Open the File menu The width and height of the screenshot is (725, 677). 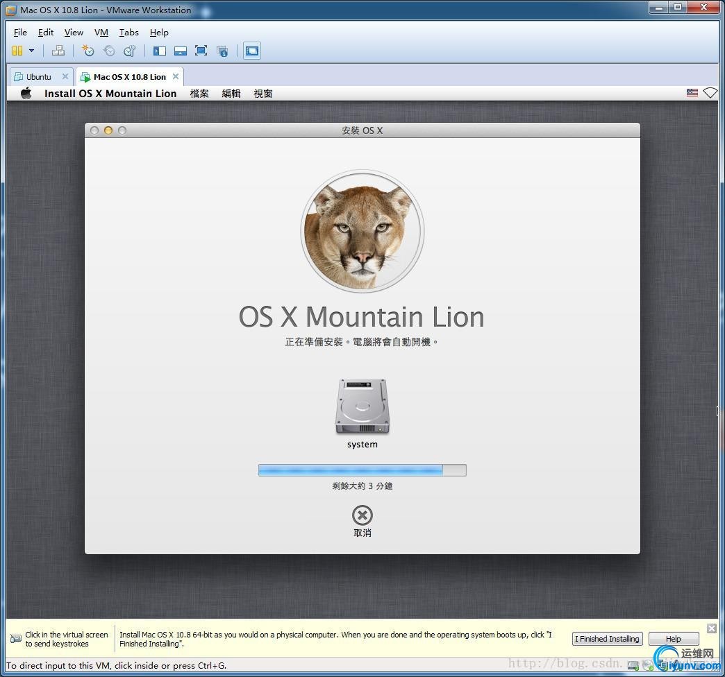pyautogui.click(x=20, y=33)
